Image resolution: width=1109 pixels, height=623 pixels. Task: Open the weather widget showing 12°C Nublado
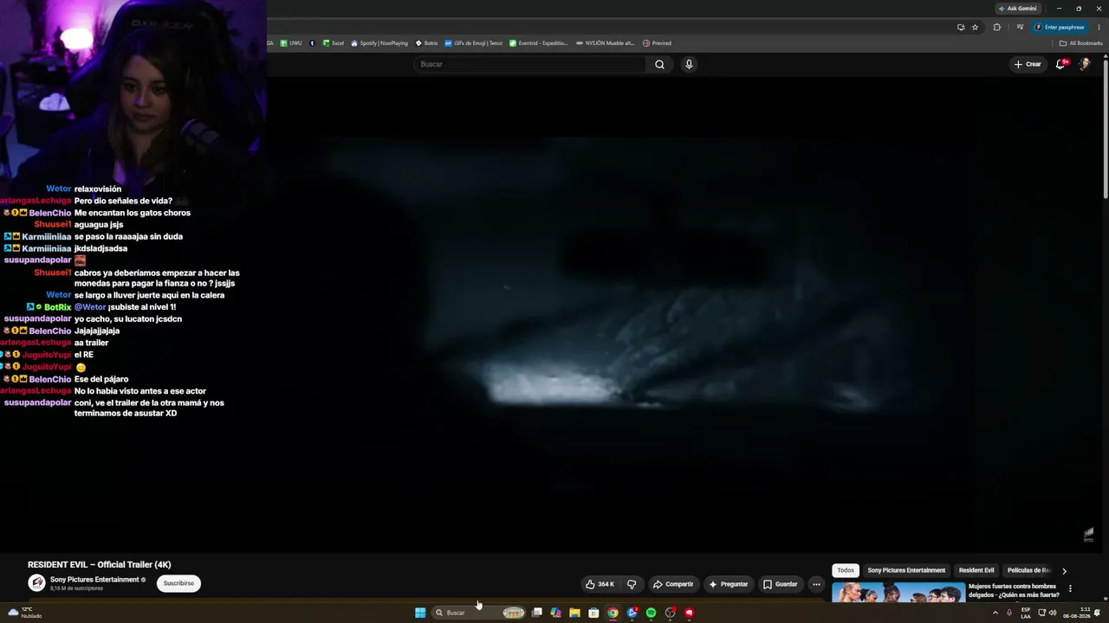[x=24, y=613]
